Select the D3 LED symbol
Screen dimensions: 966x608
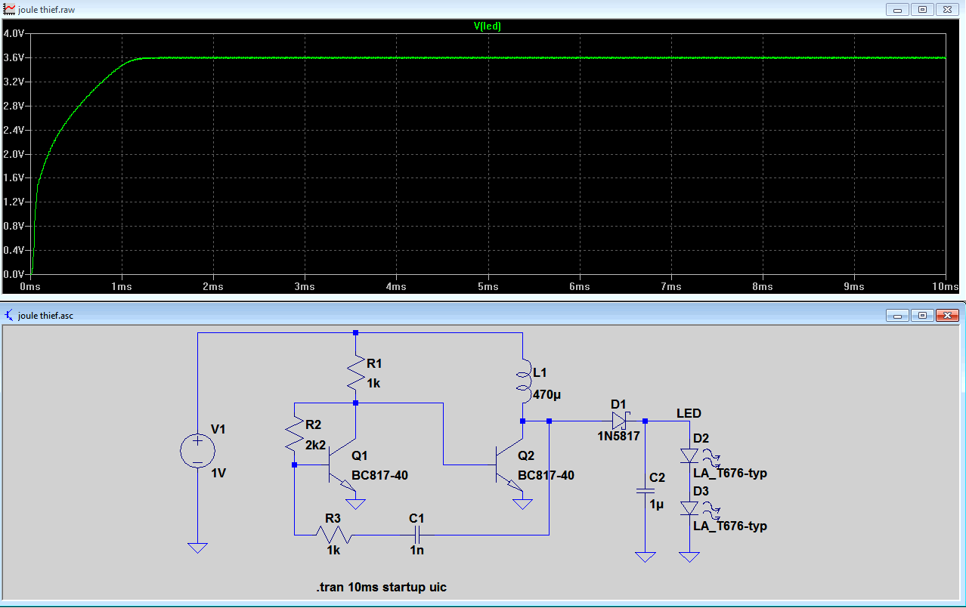pos(689,508)
